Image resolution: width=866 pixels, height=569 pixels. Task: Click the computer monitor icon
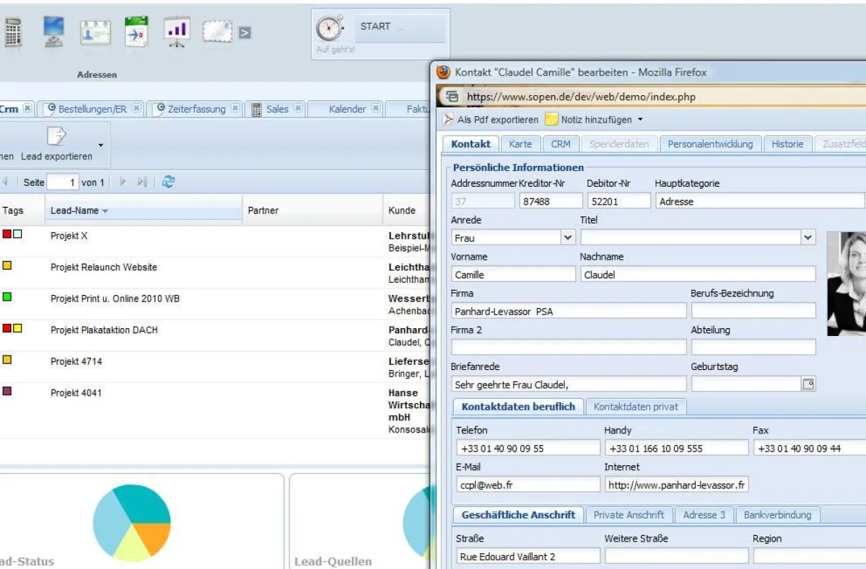click(x=54, y=32)
